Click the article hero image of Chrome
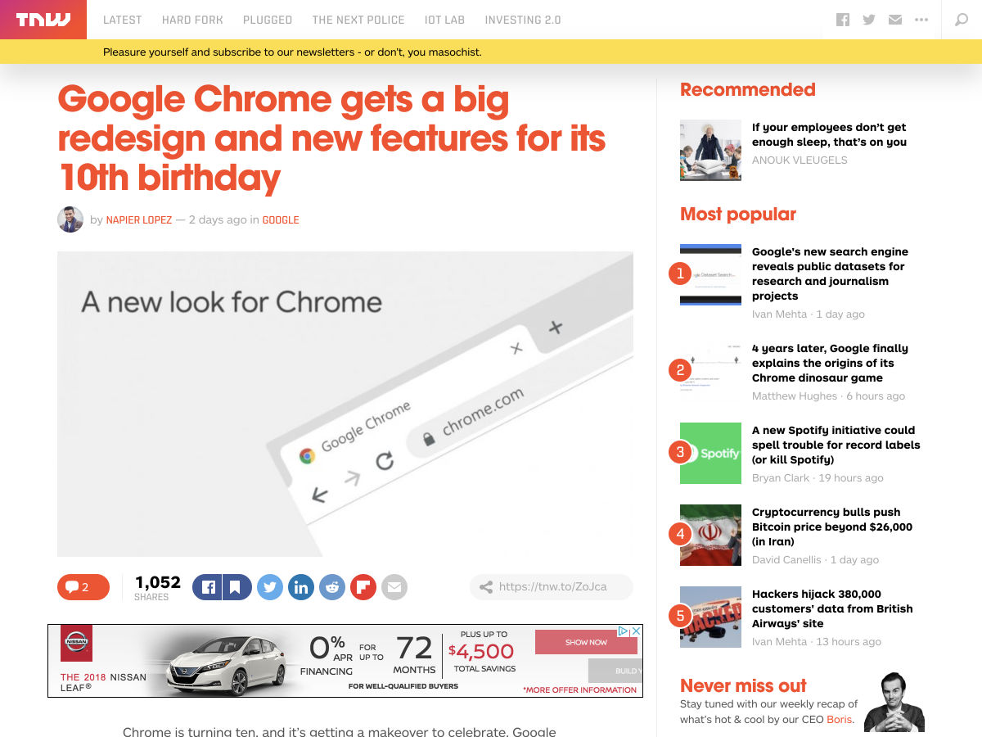This screenshot has width=982, height=737. point(345,404)
